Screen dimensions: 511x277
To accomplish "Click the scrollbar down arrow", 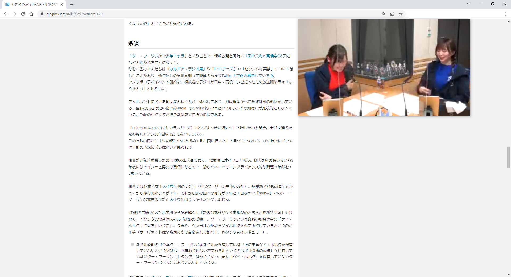I will [x=508, y=275].
